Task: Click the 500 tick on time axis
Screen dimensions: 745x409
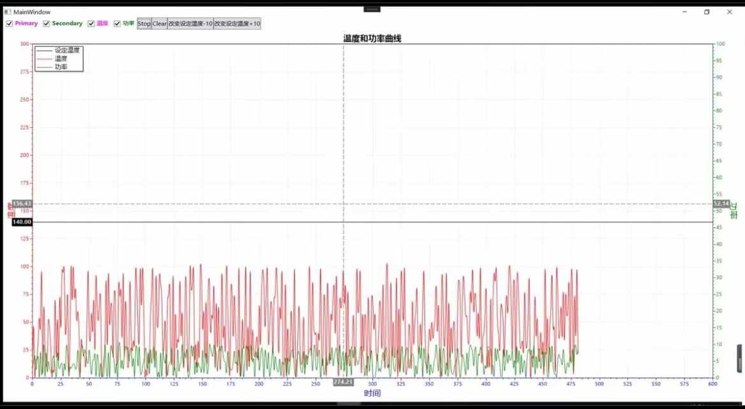Action: 599,384
